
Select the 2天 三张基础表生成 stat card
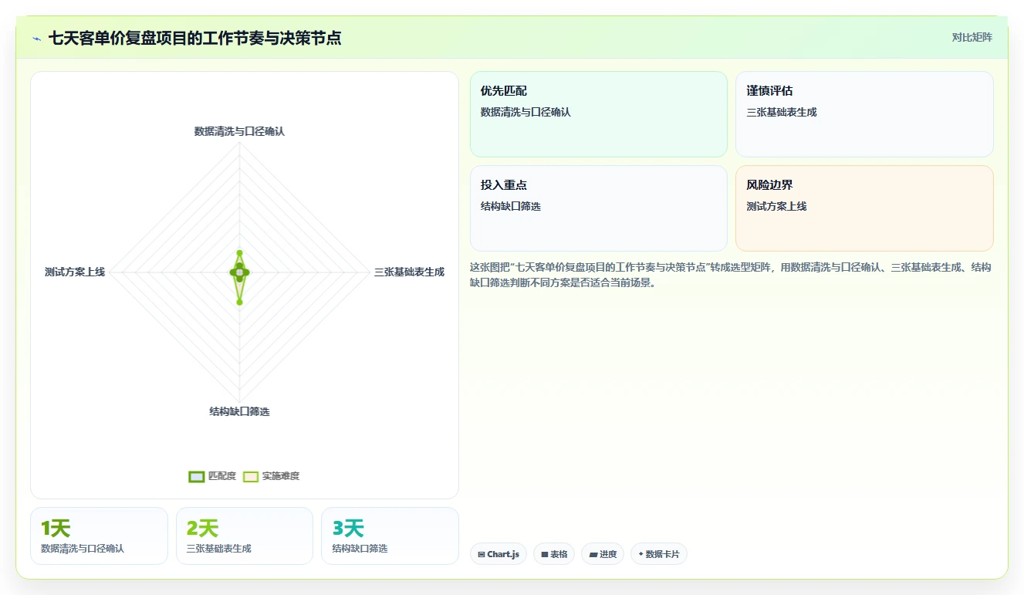tap(245, 536)
